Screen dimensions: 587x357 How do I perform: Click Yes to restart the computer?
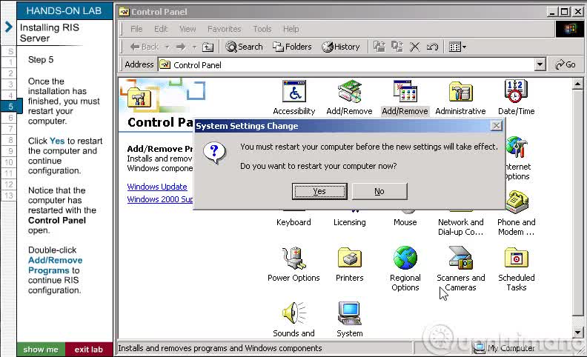pyautogui.click(x=319, y=191)
